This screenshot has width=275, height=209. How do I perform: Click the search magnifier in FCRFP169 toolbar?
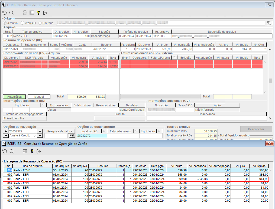coord(11,13)
